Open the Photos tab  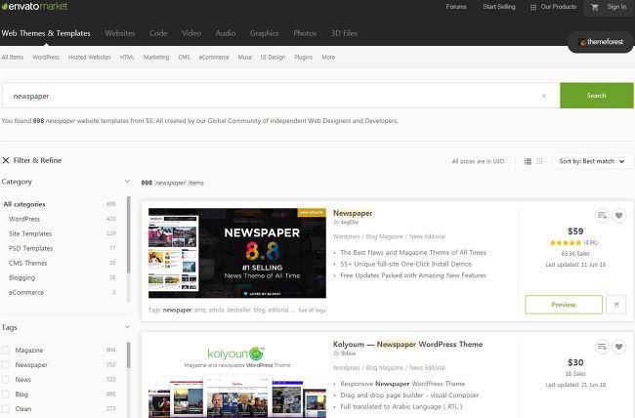coord(305,33)
